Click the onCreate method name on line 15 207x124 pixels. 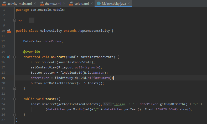[x=58, y=57]
